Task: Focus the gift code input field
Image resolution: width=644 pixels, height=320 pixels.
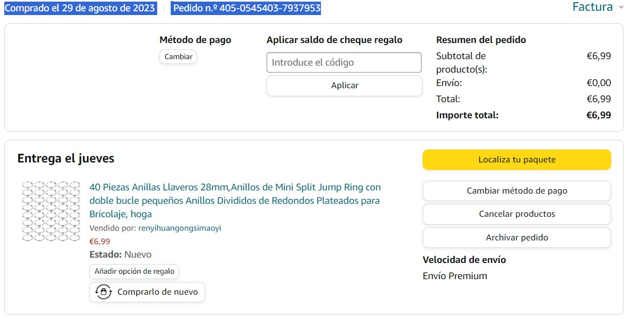Action: pos(344,62)
